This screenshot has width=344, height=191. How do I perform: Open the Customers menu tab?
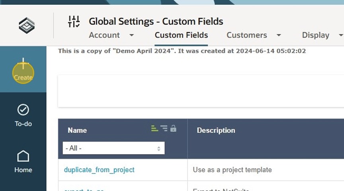click(246, 35)
